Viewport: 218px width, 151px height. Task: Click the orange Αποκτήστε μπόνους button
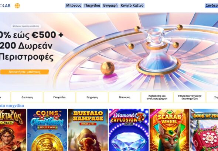(24, 72)
